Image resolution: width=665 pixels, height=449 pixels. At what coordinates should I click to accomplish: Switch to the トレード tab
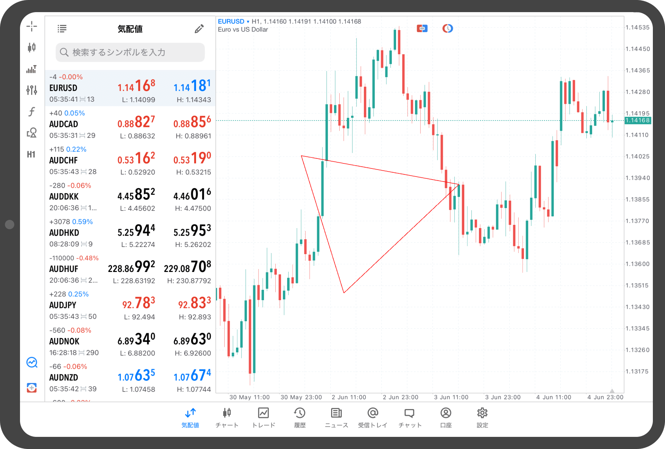264,417
